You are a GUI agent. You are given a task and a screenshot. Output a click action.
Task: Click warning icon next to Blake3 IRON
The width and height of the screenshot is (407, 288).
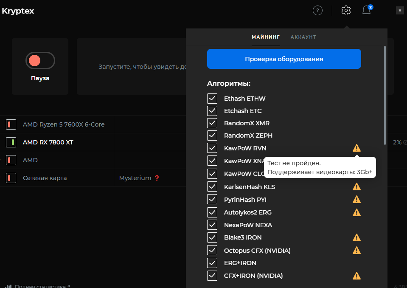pyautogui.click(x=356, y=237)
